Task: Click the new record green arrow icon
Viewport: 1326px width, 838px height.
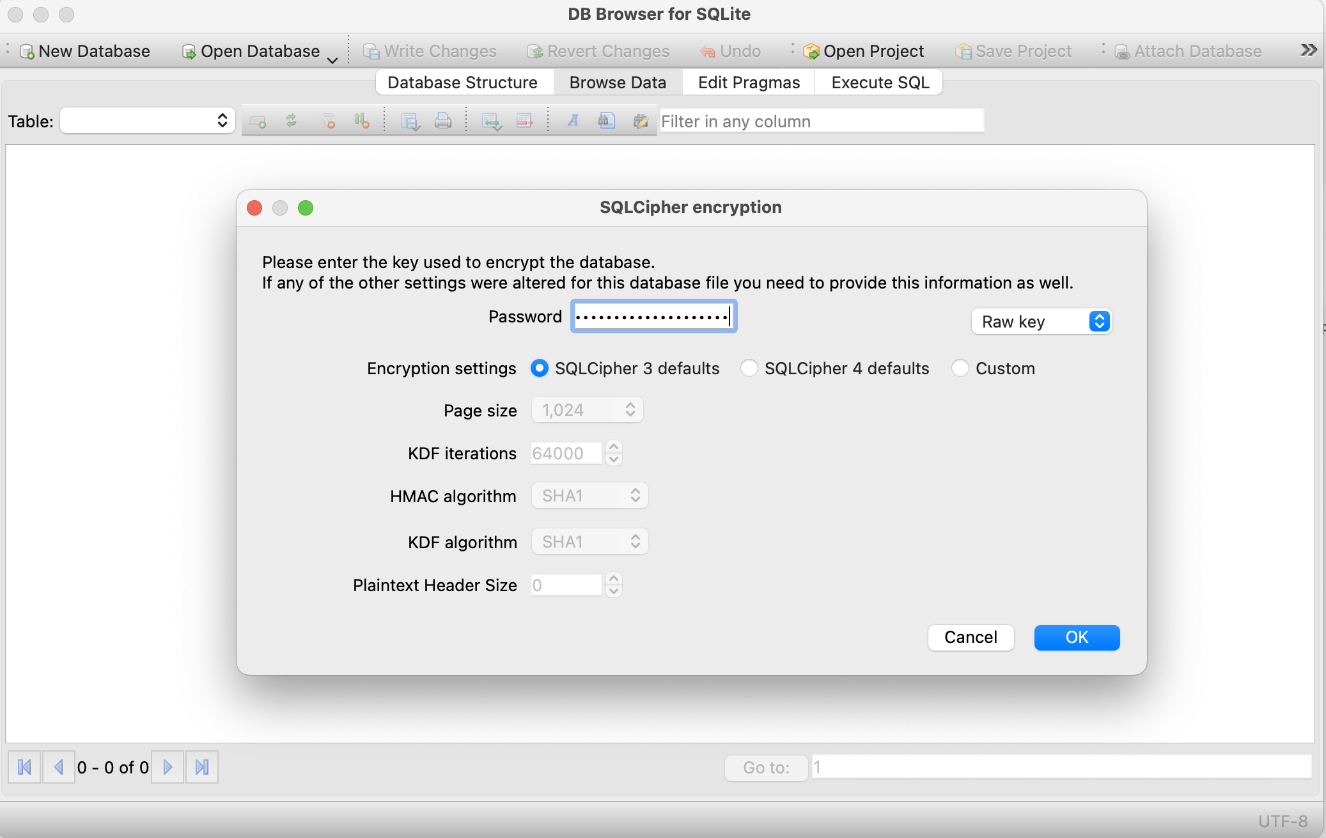Action: (x=492, y=121)
